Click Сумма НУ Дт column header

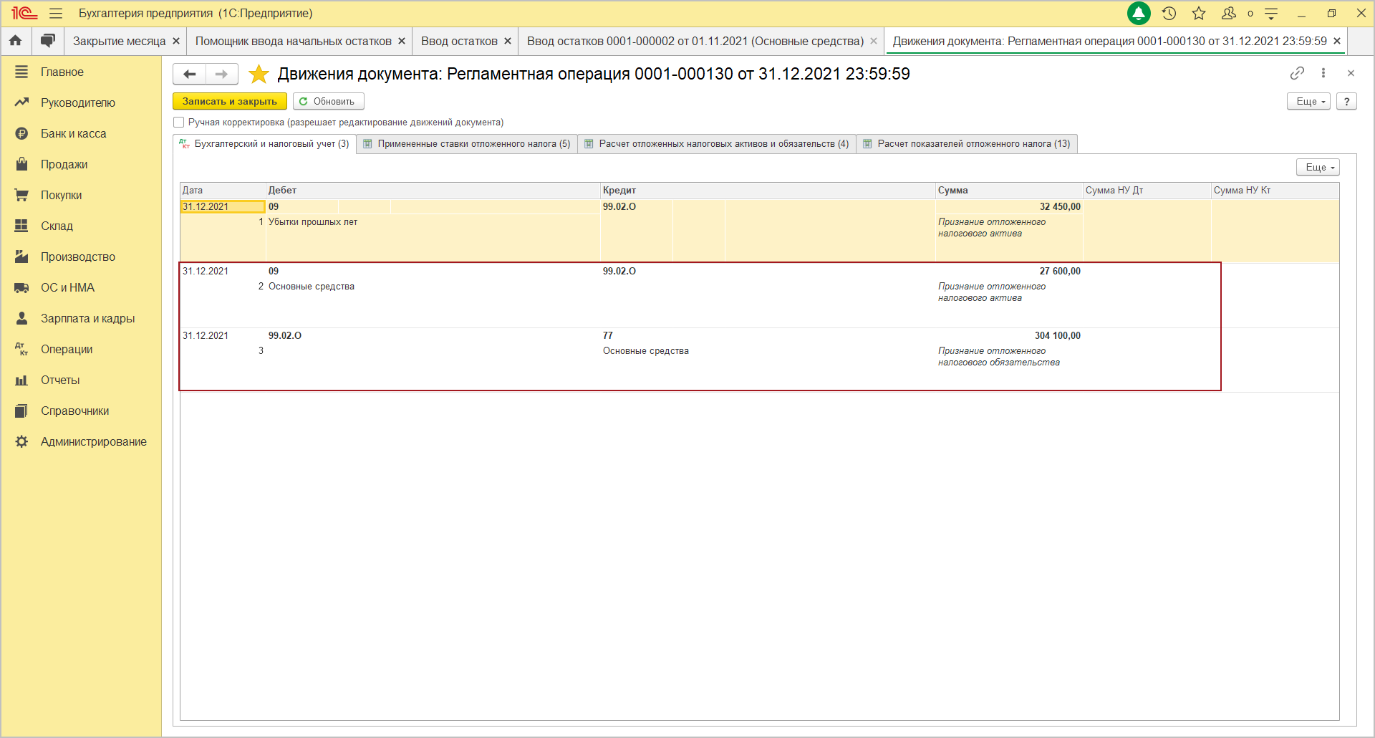pyautogui.click(x=1147, y=191)
